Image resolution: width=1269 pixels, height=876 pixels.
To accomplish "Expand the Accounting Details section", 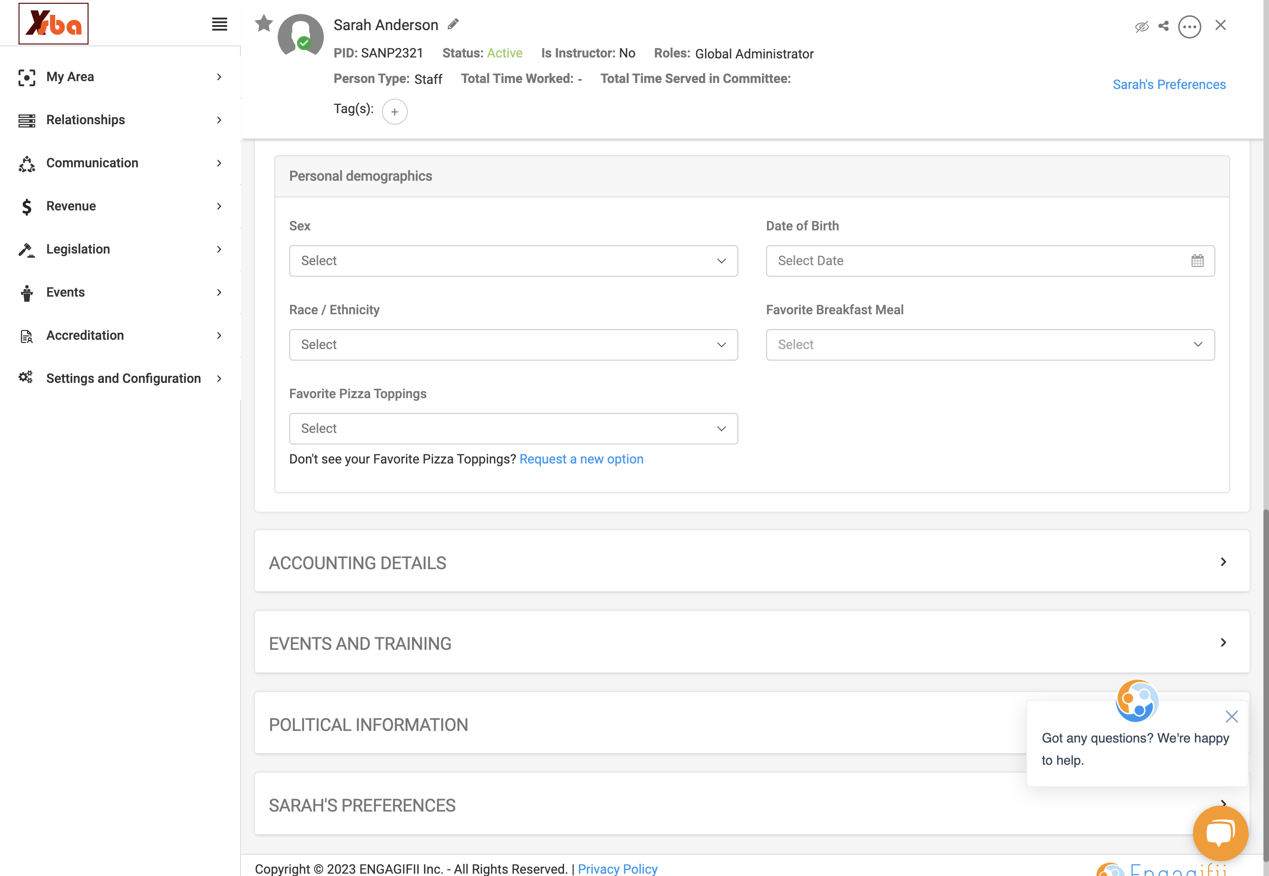I will [752, 561].
